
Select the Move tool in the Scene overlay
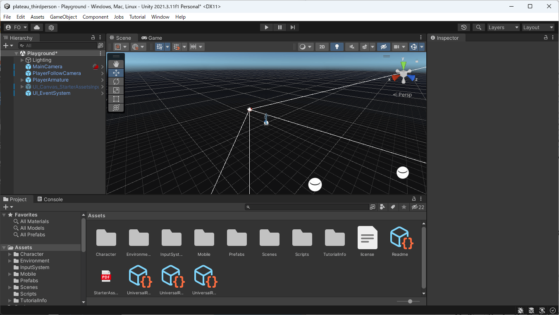click(116, 72)
